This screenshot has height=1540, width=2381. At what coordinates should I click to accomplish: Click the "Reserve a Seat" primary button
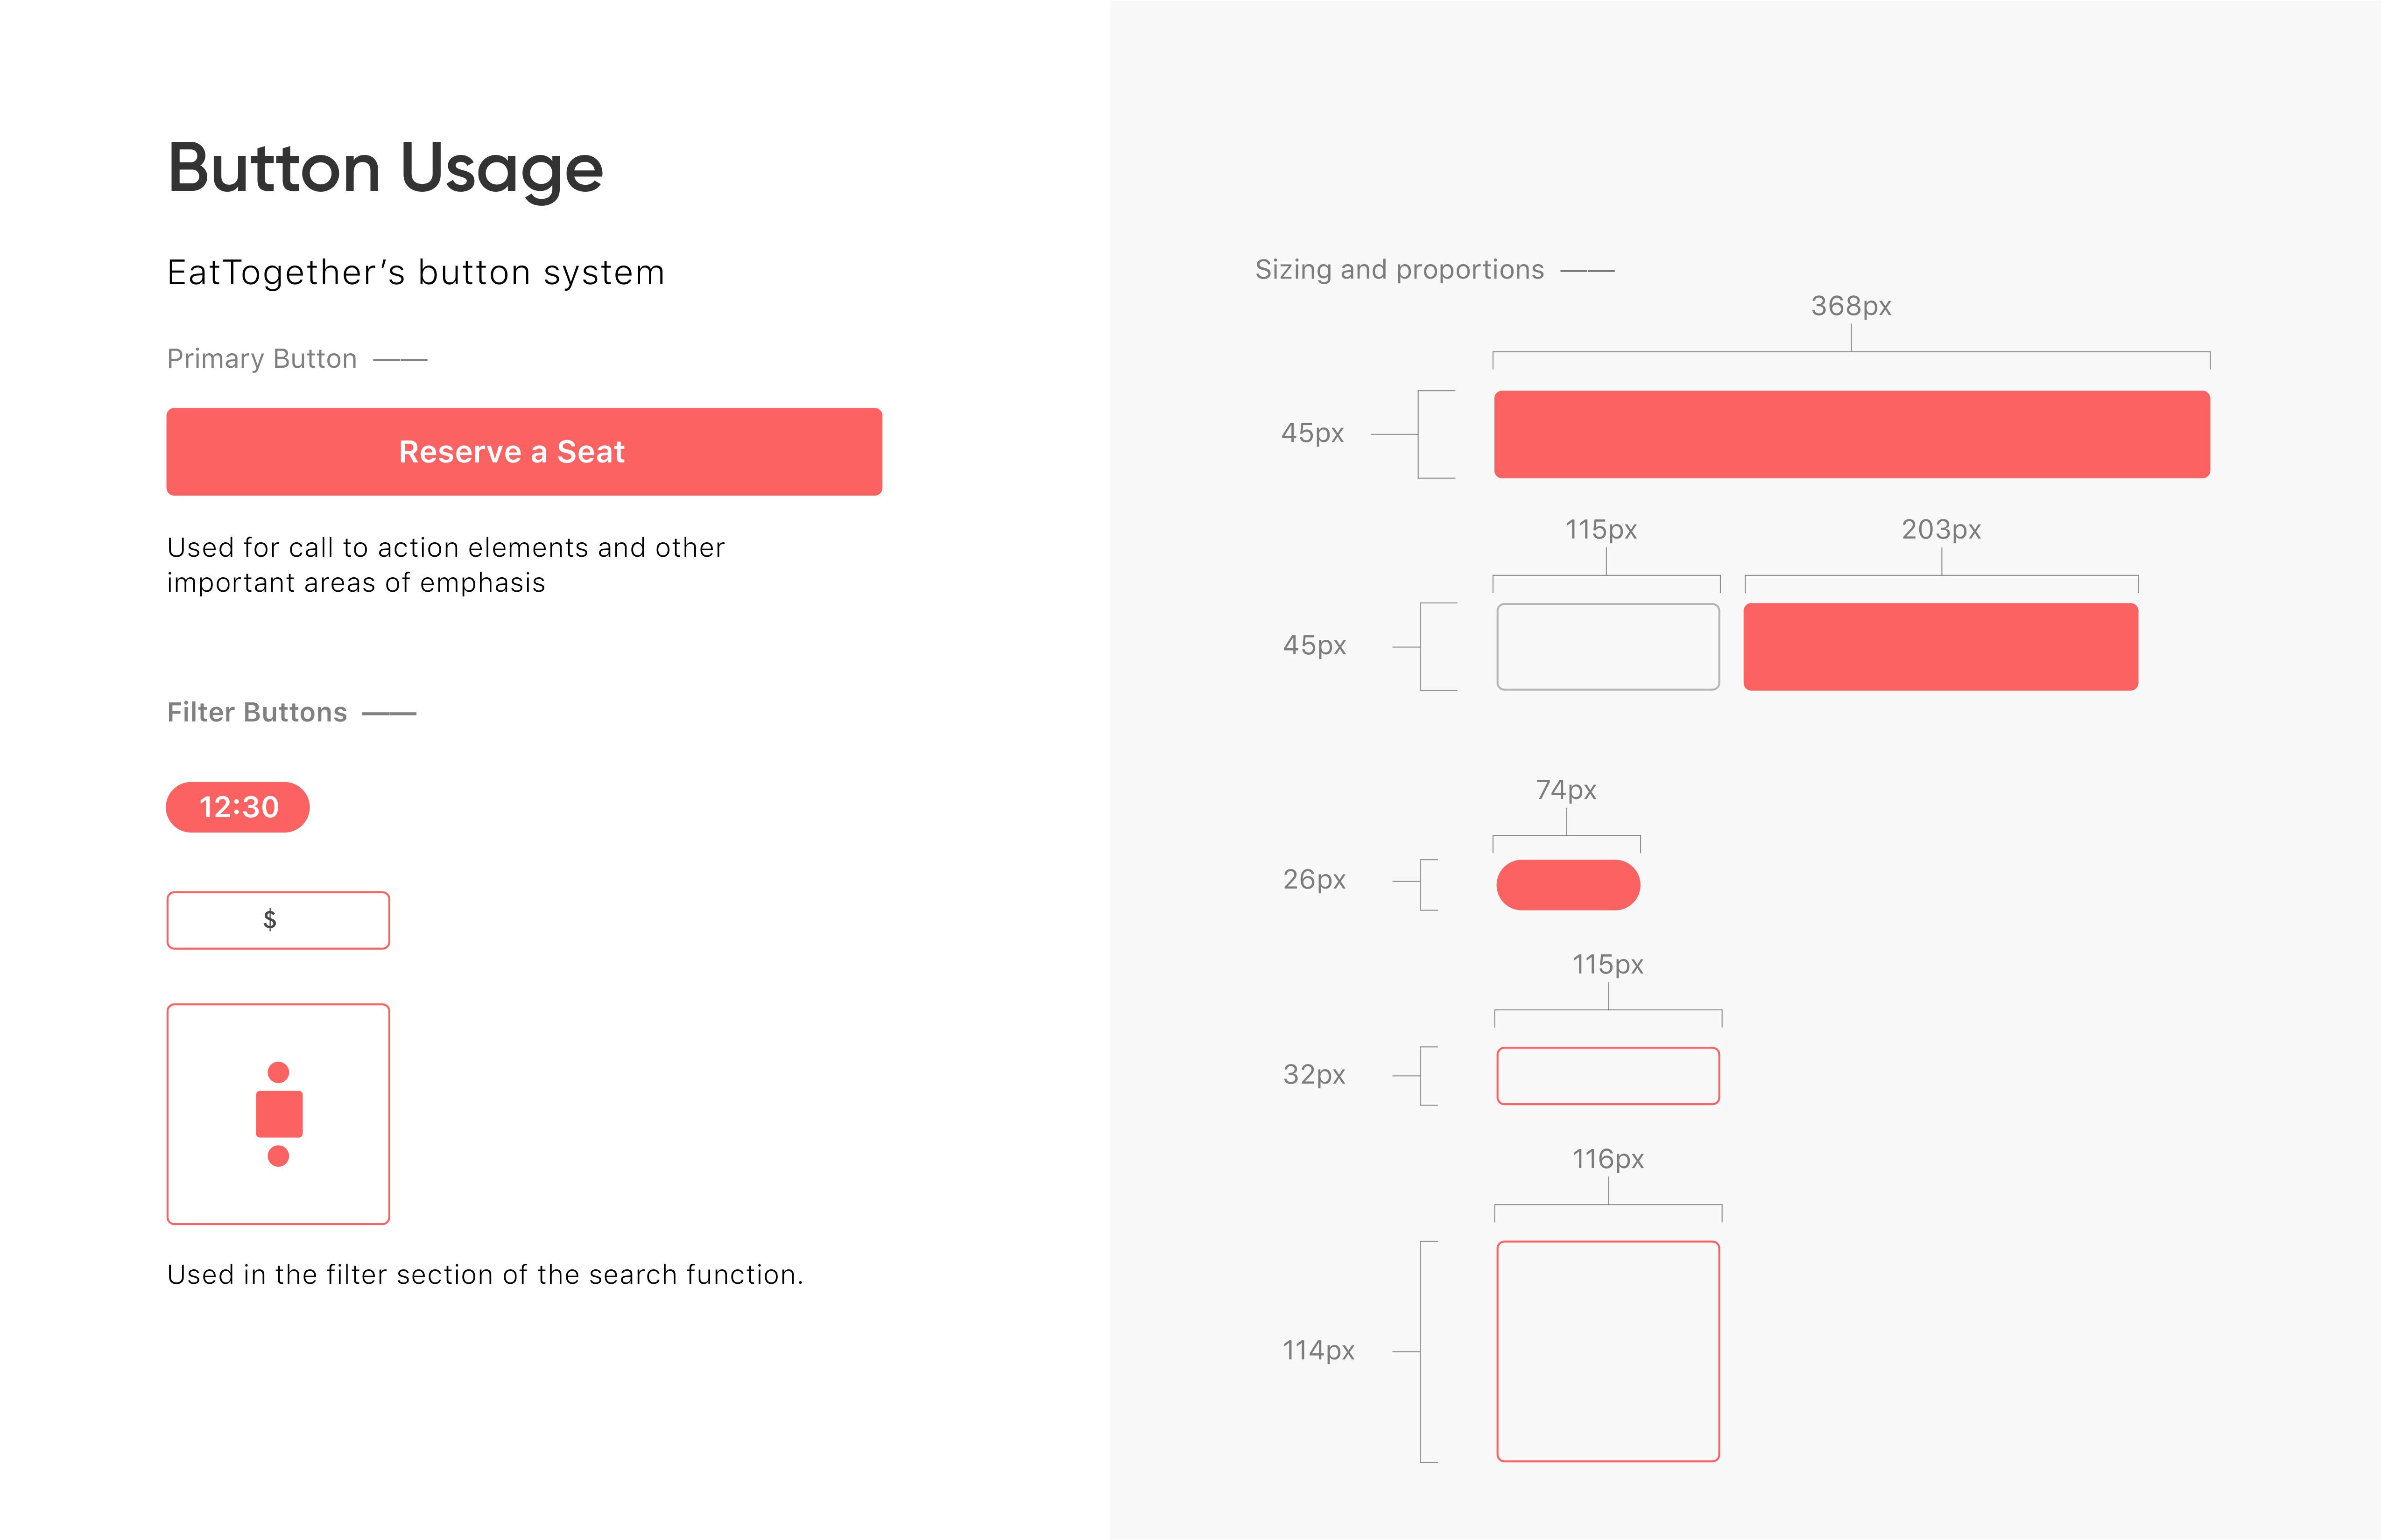coord(523,452)
